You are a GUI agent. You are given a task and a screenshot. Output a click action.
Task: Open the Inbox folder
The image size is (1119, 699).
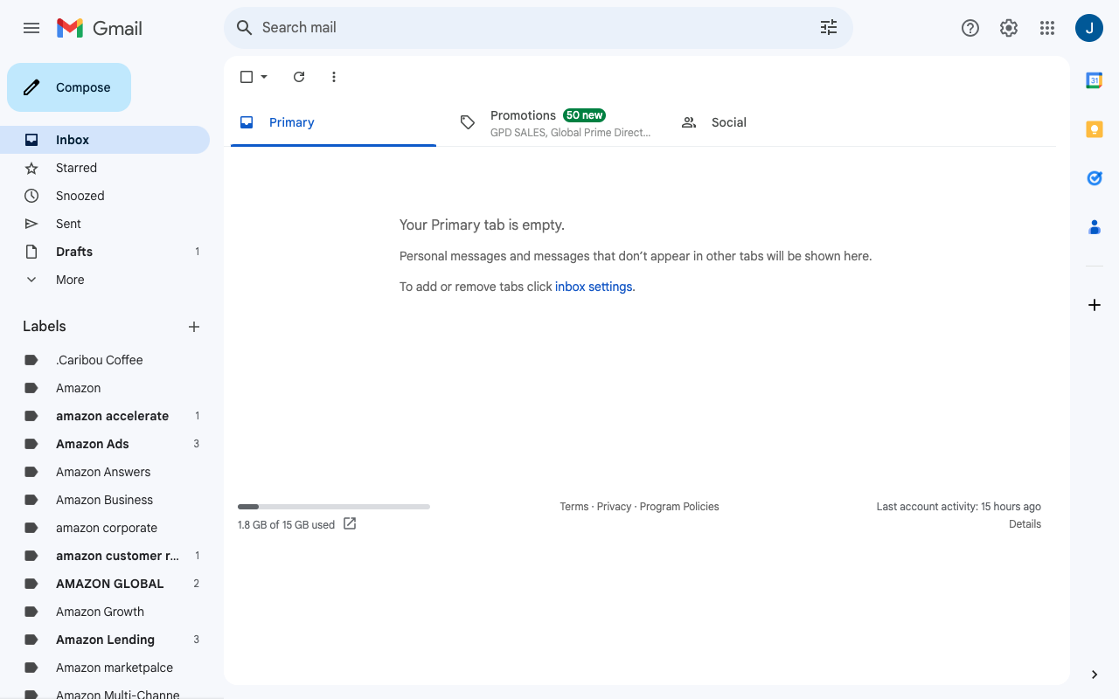pyautogui.click(x=105, y=140)
